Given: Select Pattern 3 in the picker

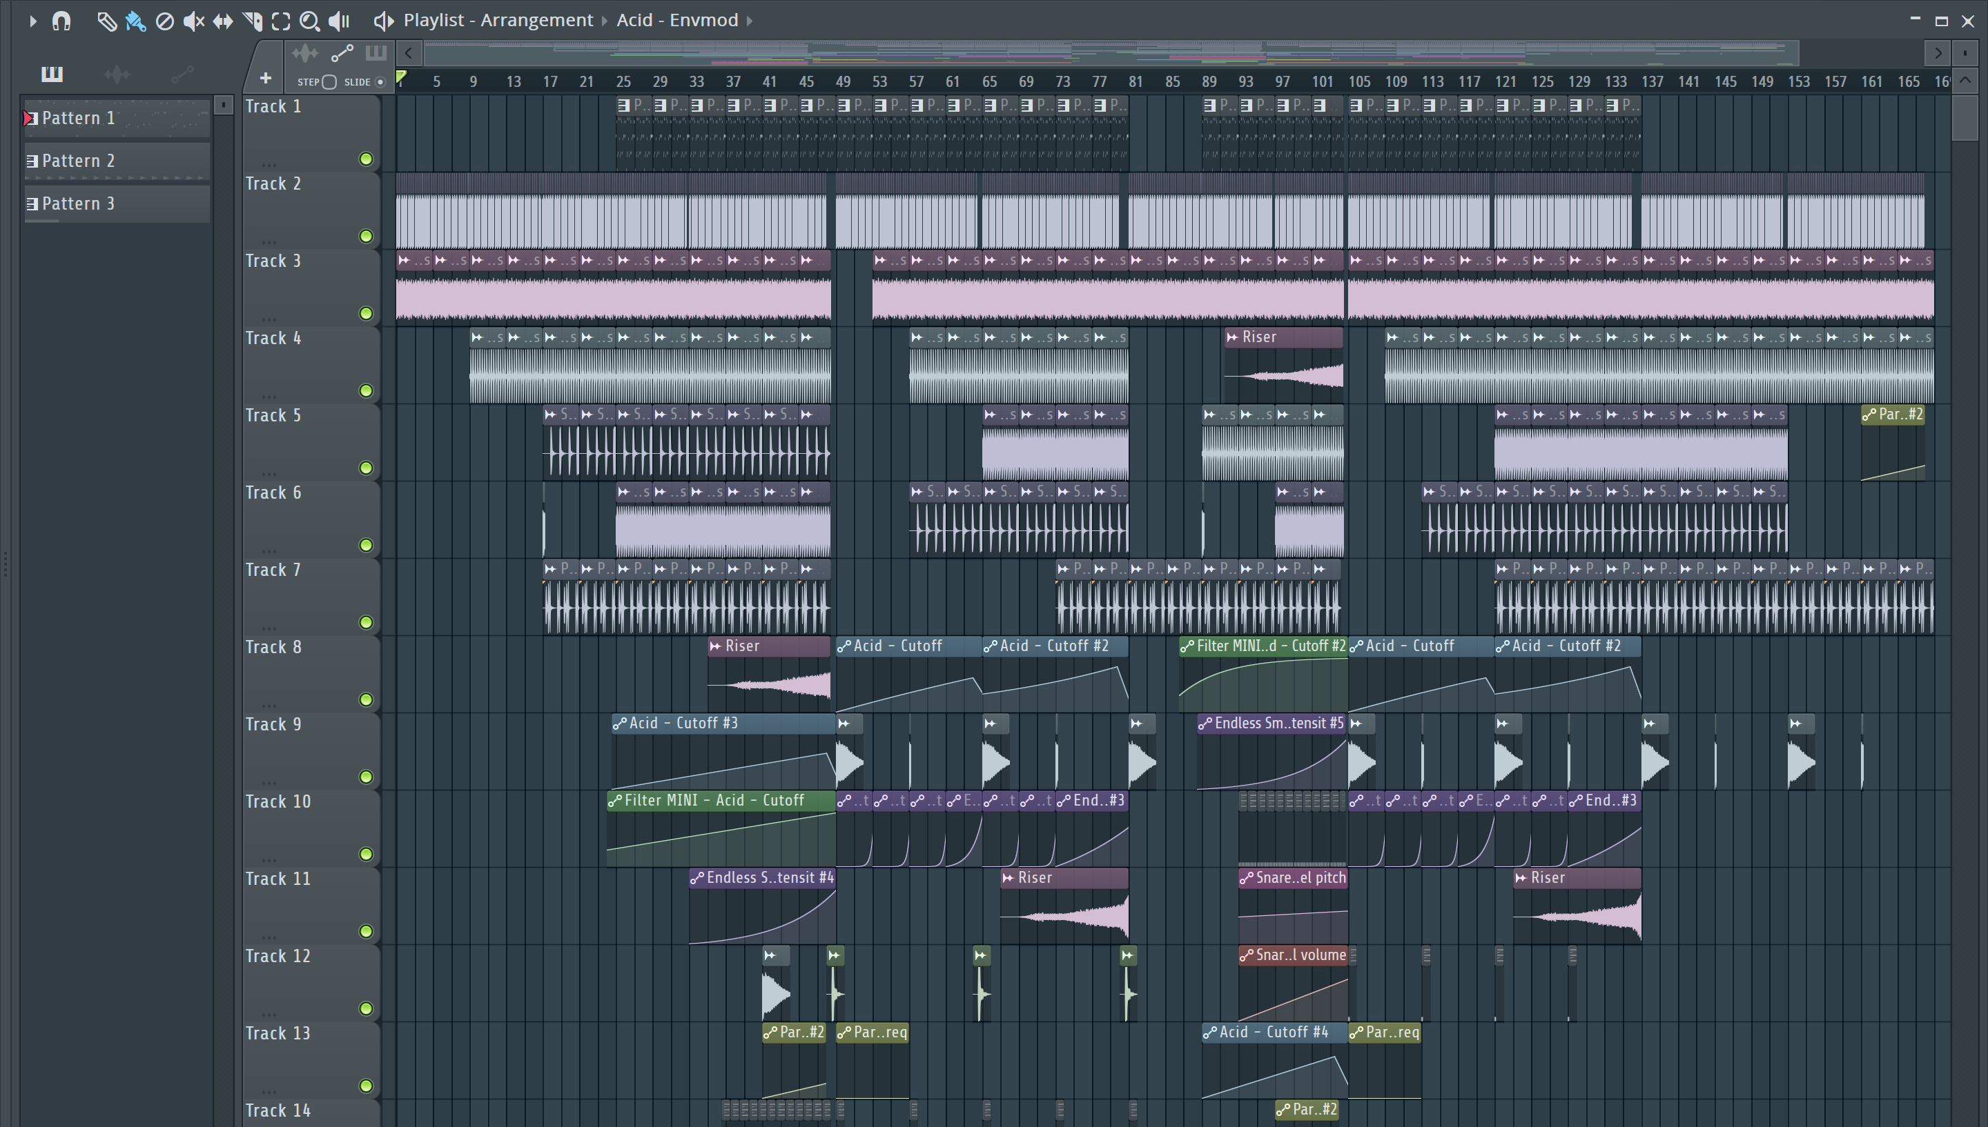Looking at the screenshot, I should 117,203.
